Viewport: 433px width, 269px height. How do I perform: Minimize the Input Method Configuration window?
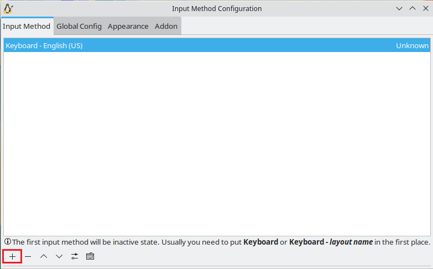click(x=399, y=8)
